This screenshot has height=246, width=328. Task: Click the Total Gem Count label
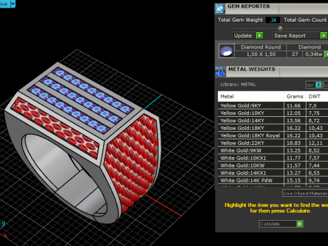(x=305, y=20)
